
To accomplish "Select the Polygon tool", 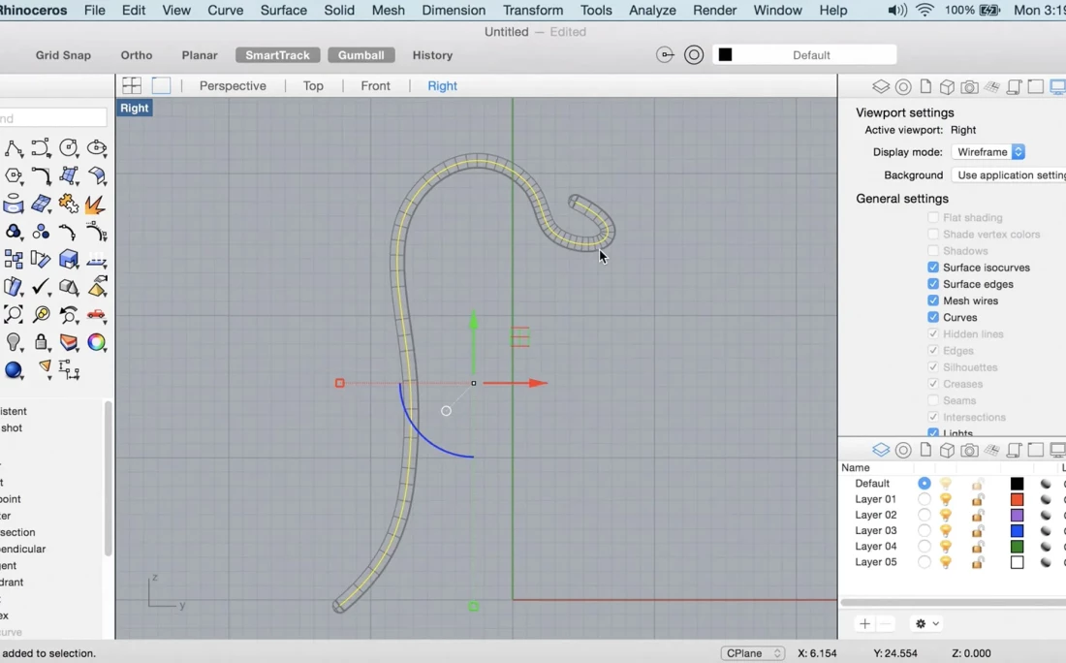I will 14,175.
